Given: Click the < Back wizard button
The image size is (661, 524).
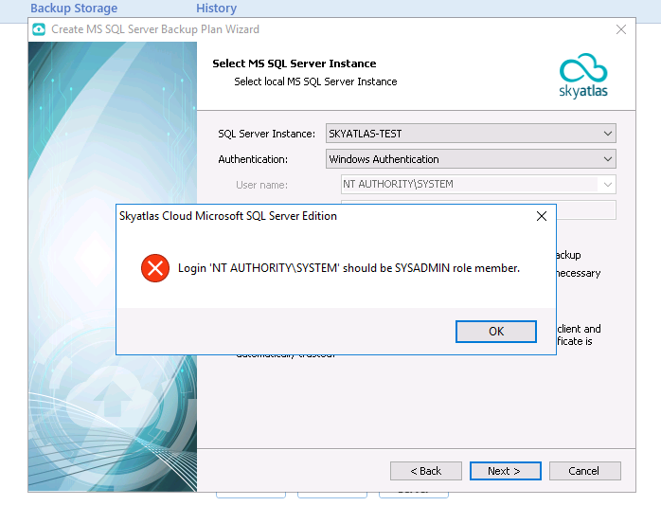Looking at the screenshot, I should click(x=426, y=470).
